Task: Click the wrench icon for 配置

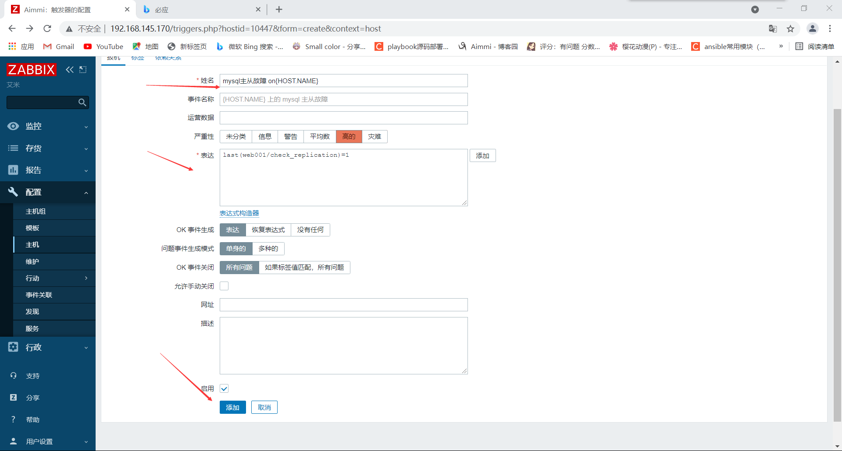Action: click(x=13, y=192)
